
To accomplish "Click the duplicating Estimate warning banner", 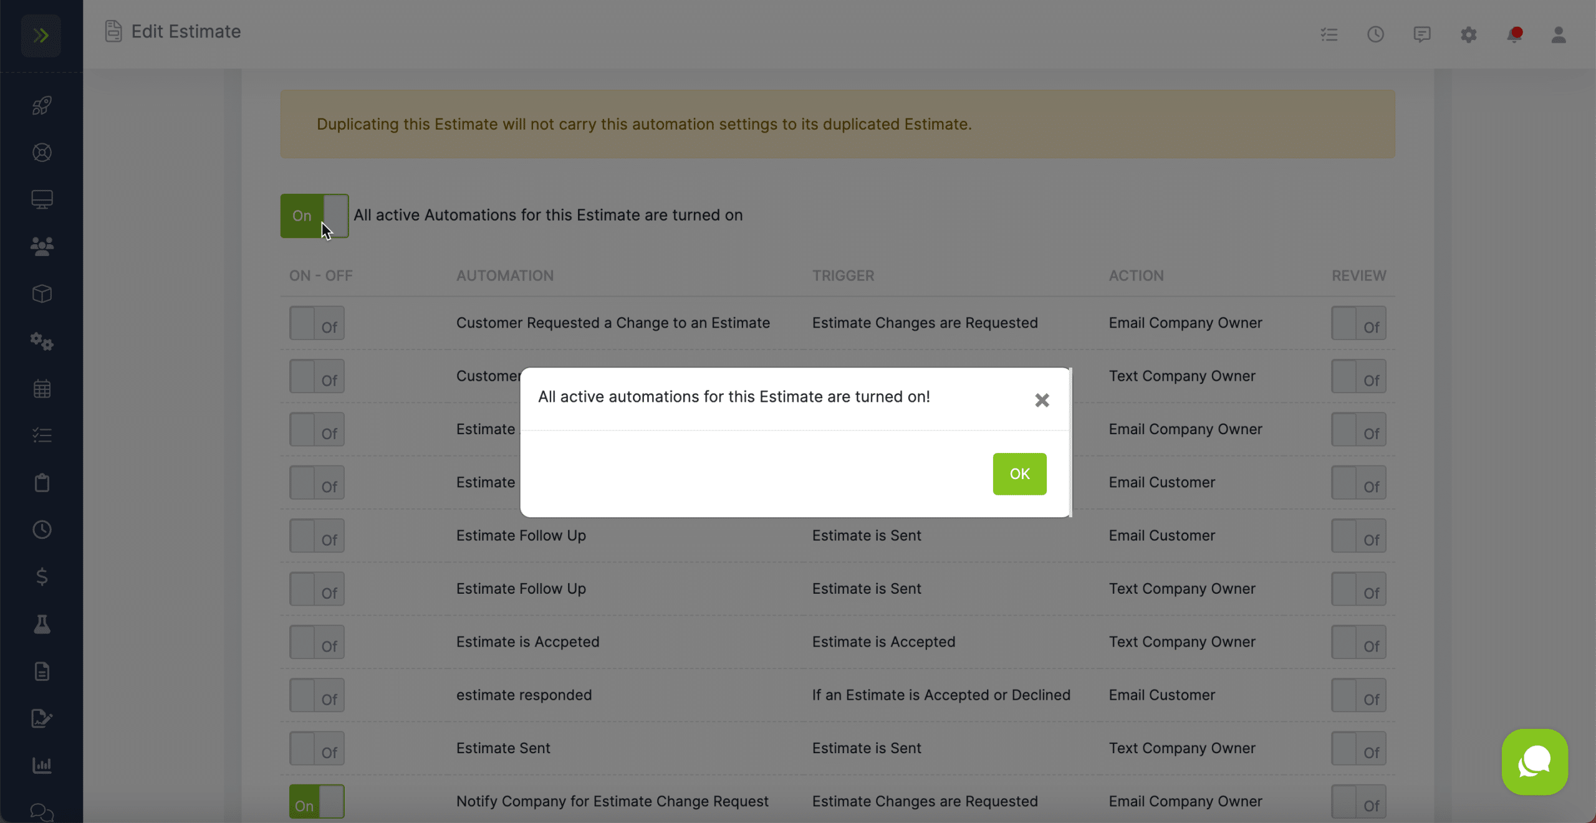I will (x=837, y=124).
